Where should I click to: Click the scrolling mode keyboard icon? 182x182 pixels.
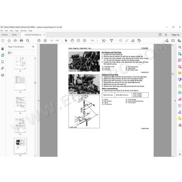tap(112, 41)
